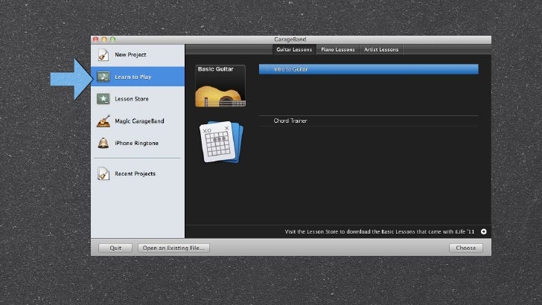
Task: Click the iPhone Ringtone bell icon
Action: click(103, 143)
